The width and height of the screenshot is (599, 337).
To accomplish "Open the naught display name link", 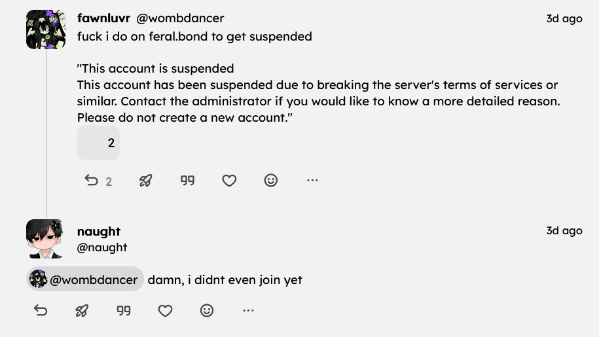I will click(x=99, y=231).
